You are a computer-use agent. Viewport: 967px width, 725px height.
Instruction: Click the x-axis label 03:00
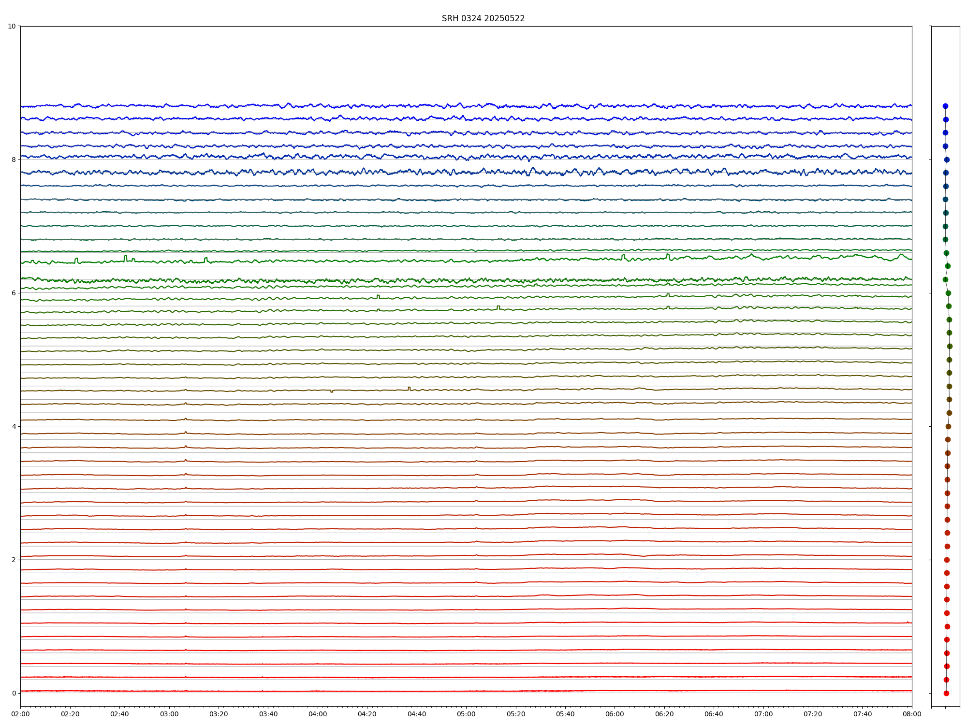tap(169, 714)
